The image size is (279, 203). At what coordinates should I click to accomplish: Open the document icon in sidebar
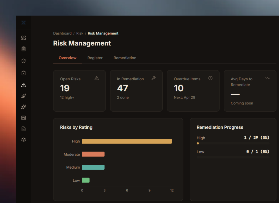(x=23, y=129)
